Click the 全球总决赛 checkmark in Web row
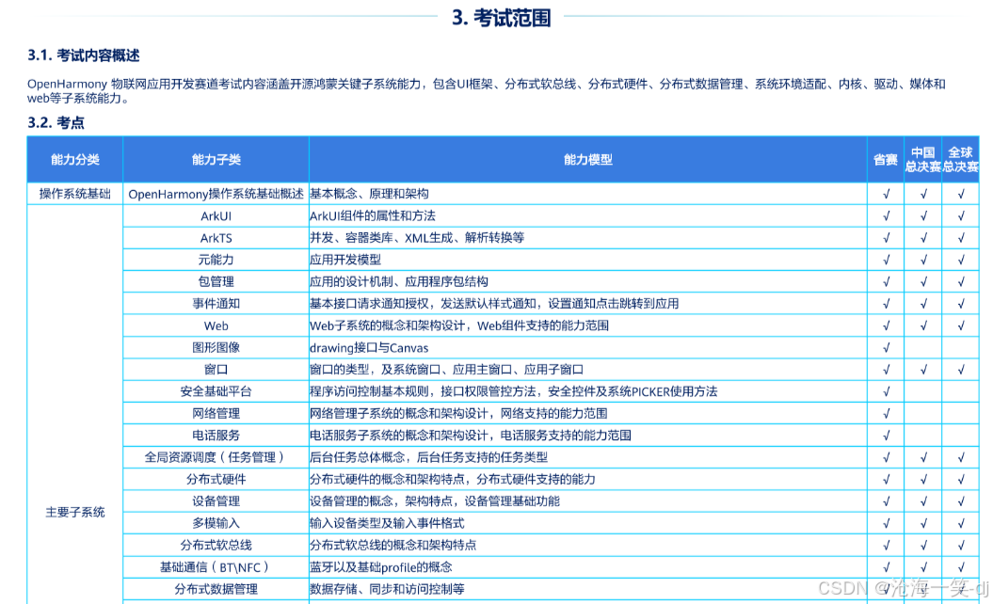The height and width of the screenshot is (604, 993). 961,326
